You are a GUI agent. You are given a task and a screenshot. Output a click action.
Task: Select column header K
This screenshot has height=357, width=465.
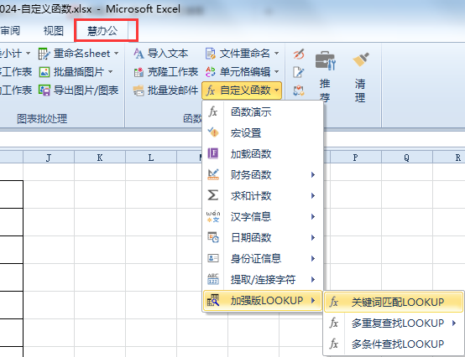click(x=100, y=158)
